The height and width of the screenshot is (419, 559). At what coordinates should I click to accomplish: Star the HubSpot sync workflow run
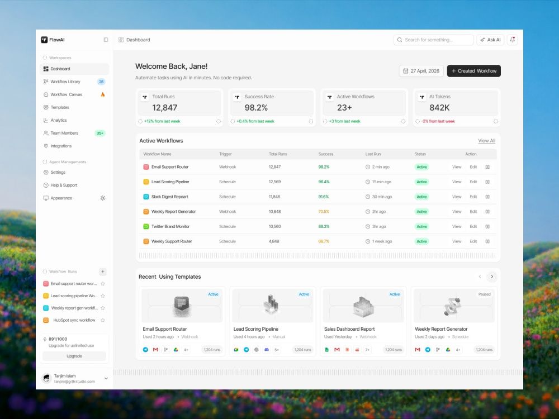pyautogui.click(x=103, y=320)
